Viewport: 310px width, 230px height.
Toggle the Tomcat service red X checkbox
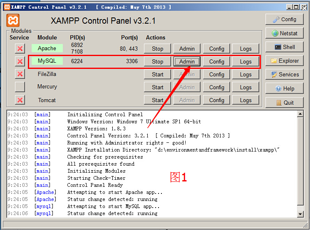pos(20,100)
